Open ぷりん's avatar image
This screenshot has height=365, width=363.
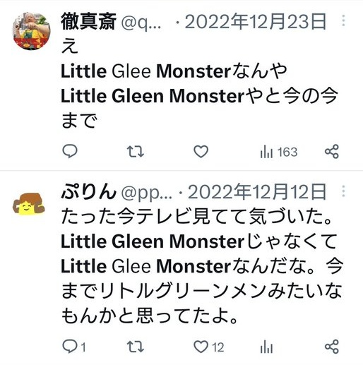point(29,204)
